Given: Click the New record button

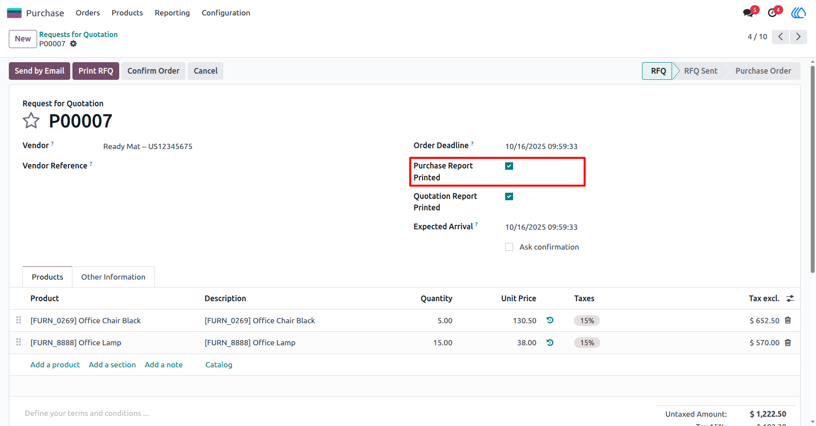Looking at the screenshot, I should tap(23, 39).
